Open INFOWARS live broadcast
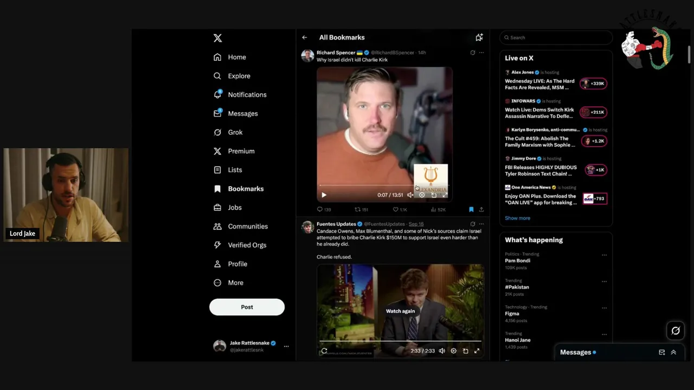 pyautogui.click(x=556, y=109)
